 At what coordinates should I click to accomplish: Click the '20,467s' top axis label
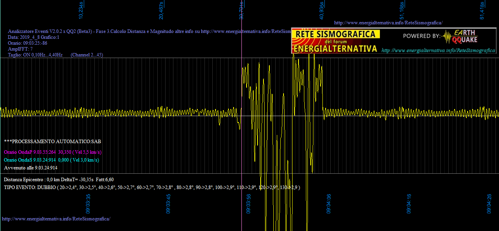(x=161, y=11)
